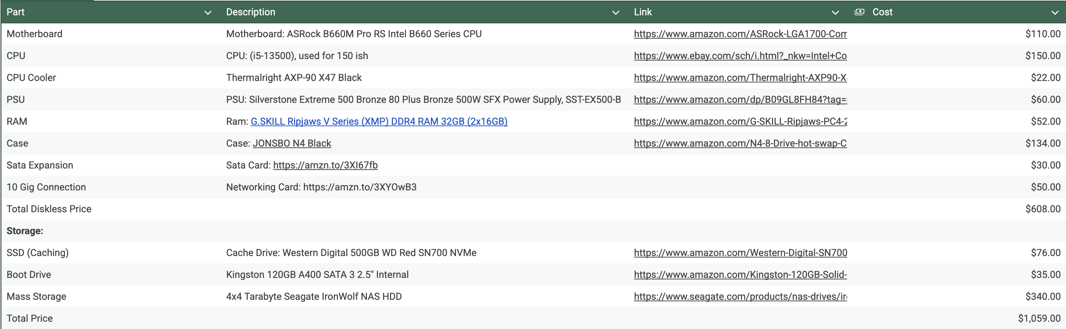This screenshot has height=329, width=1066.
Task: Select the Link column header label
Action: (x=643, y=12)
